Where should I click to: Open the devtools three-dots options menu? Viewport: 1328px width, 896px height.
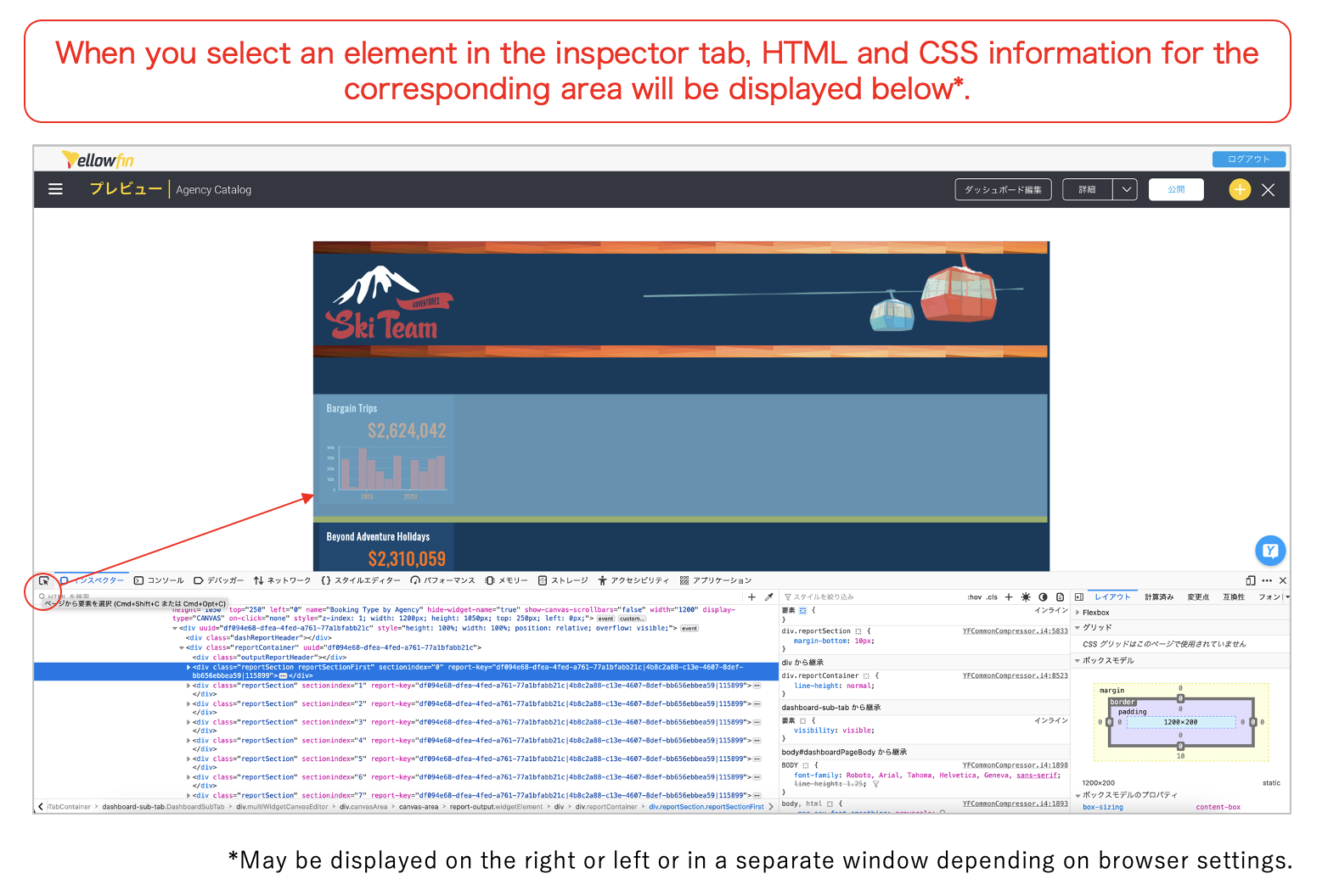(1267, 581)
